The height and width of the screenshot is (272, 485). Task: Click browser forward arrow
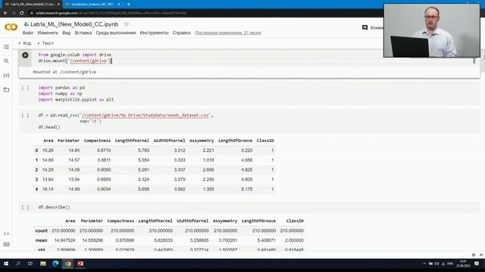click(14, 13)
